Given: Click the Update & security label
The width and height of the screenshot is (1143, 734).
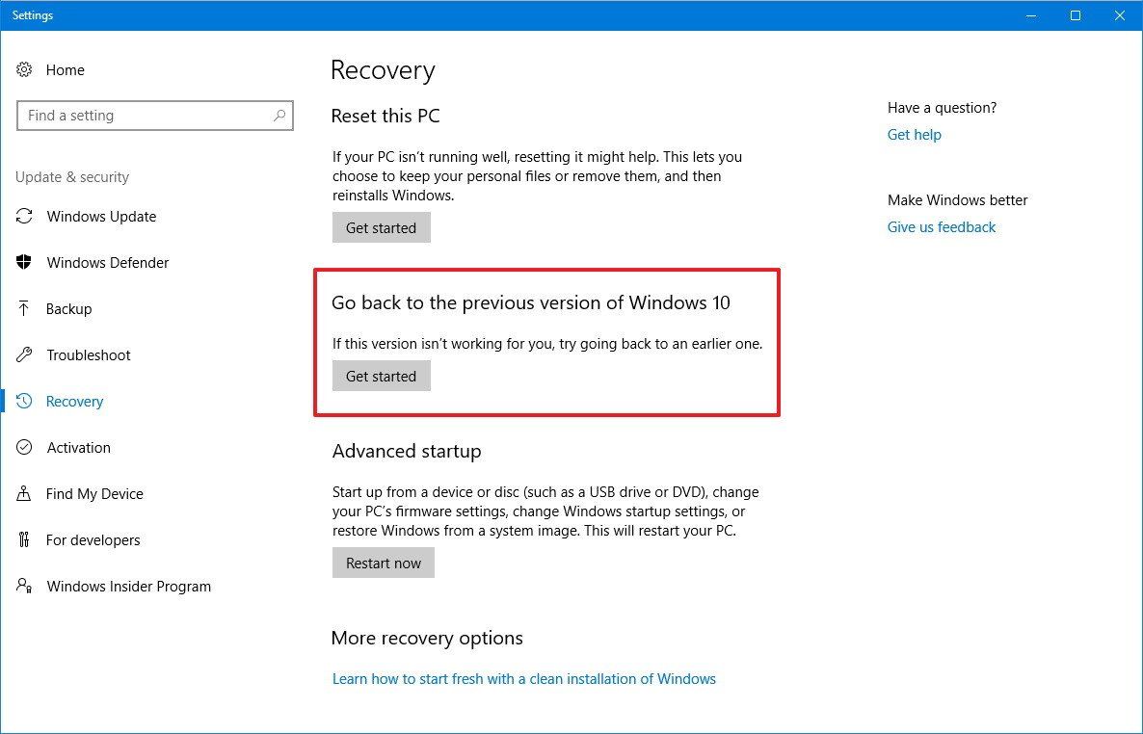Looking at the screenshot, I should pyautogui.click(x=72, y=177).
